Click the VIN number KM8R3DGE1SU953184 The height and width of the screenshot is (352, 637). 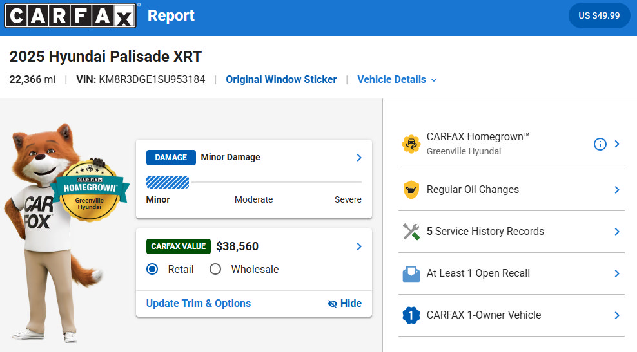coord(152,80)
